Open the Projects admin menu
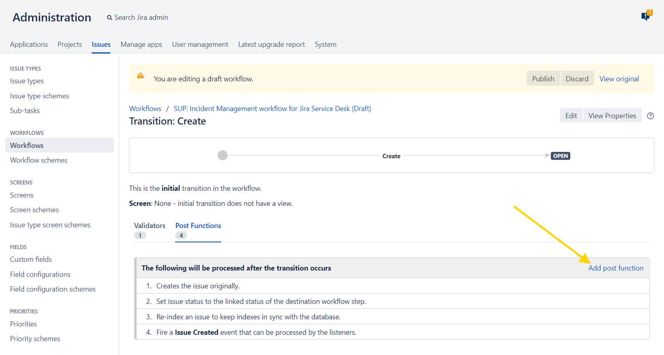The width and height of the screenshot is (664, 355). (69, 44)
